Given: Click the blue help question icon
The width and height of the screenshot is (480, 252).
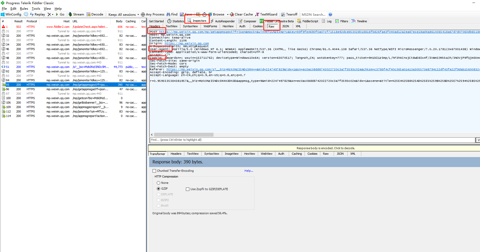Looking at the screenshot, I should [x=330, y=14].
